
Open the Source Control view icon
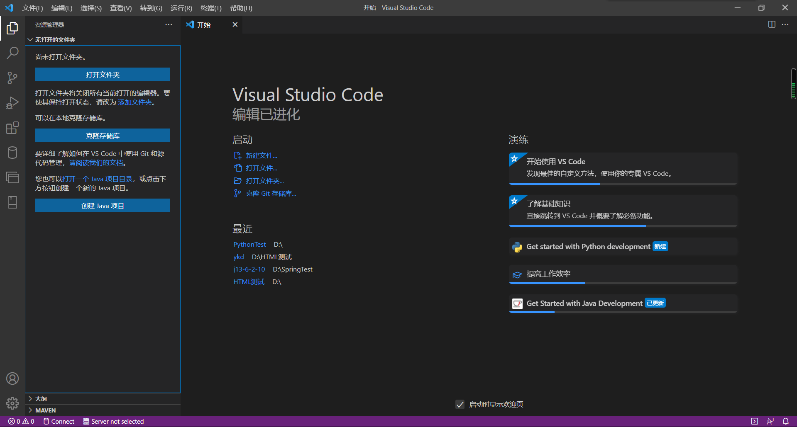point(12,78)
